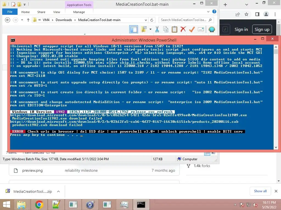Go back in Explorer navigation
The height and width of the screenshot is (210, 281).
tap(7, 20)
